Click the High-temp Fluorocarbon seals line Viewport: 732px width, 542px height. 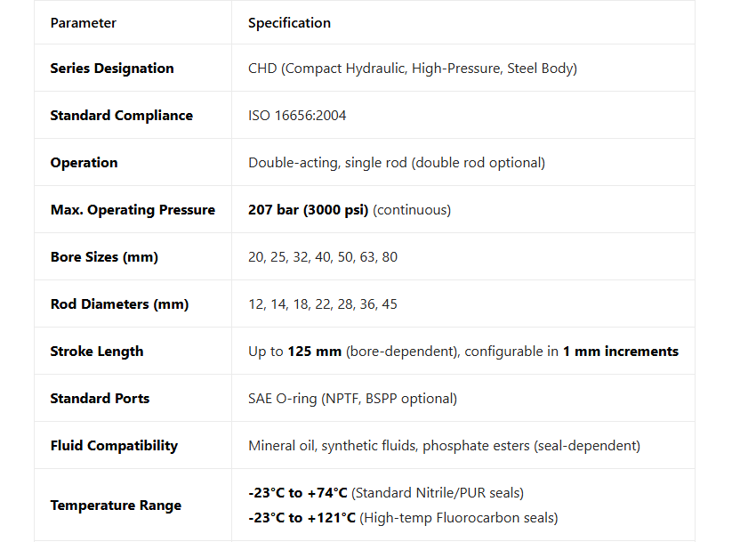coord(403,518)
